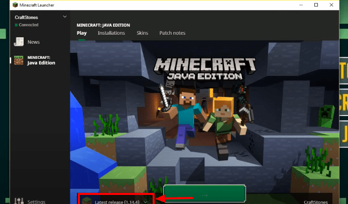
Task: Open the News section newspaper icon
Action: (19, 42)
